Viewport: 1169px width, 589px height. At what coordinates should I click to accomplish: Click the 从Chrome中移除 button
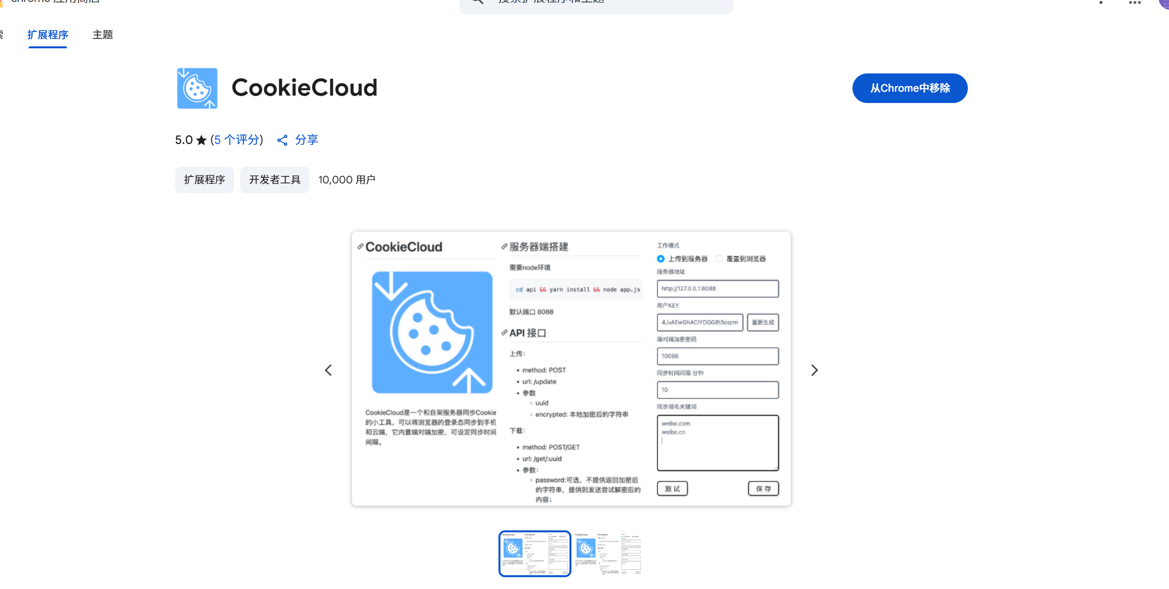click(910, 88)
